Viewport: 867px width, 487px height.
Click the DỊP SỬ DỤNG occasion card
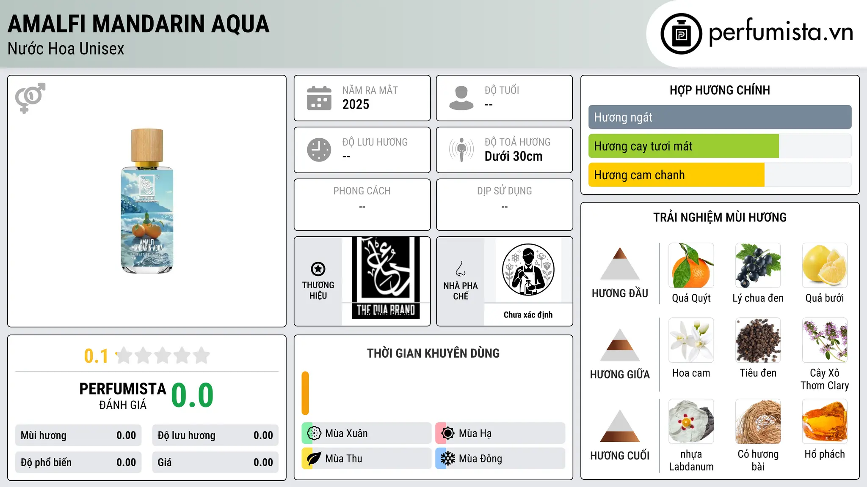click(x=504, y=205)
